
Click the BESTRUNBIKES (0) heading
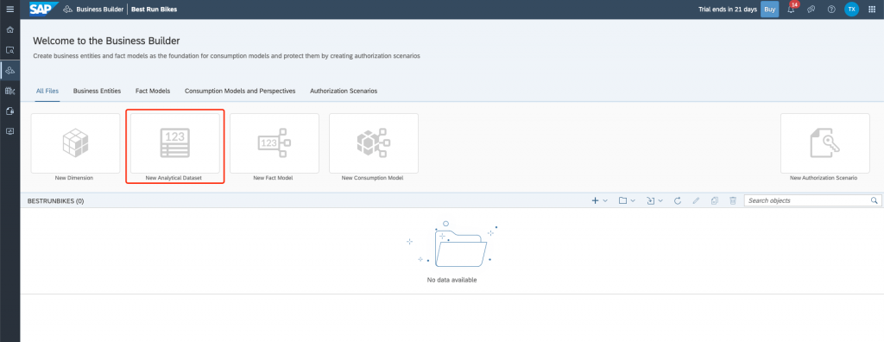pos(56,201)
